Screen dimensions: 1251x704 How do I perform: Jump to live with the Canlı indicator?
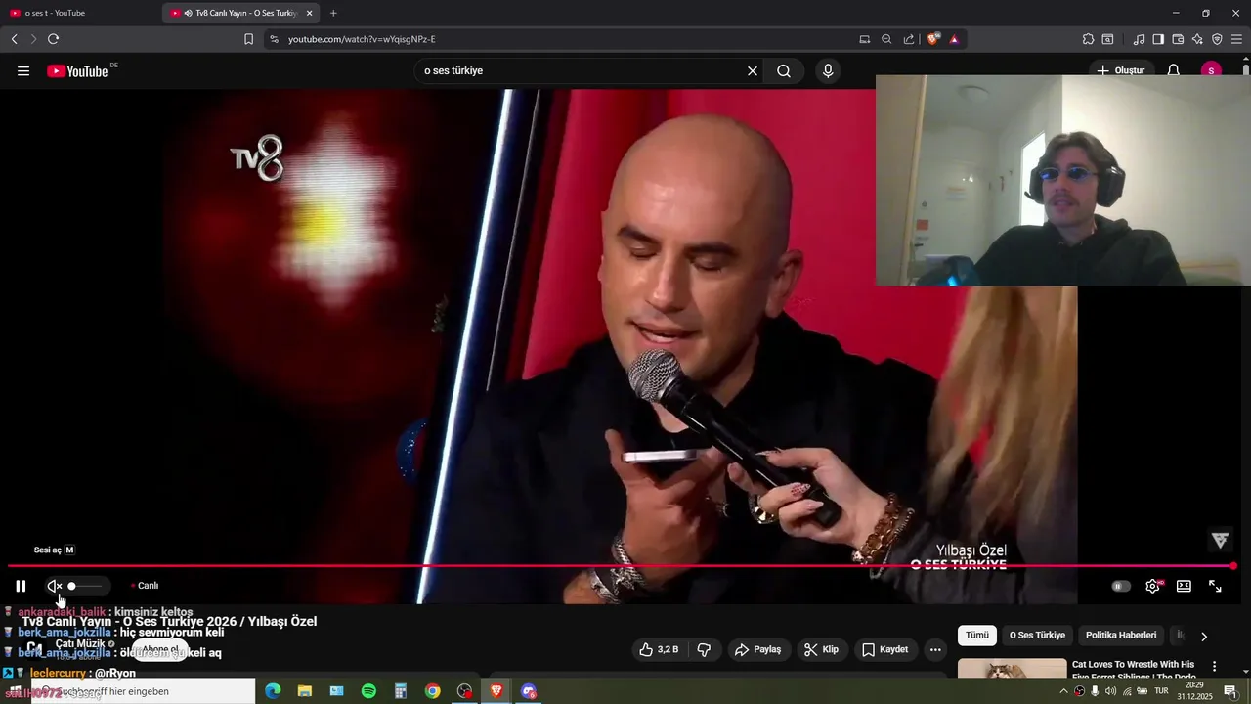(146, 586)
